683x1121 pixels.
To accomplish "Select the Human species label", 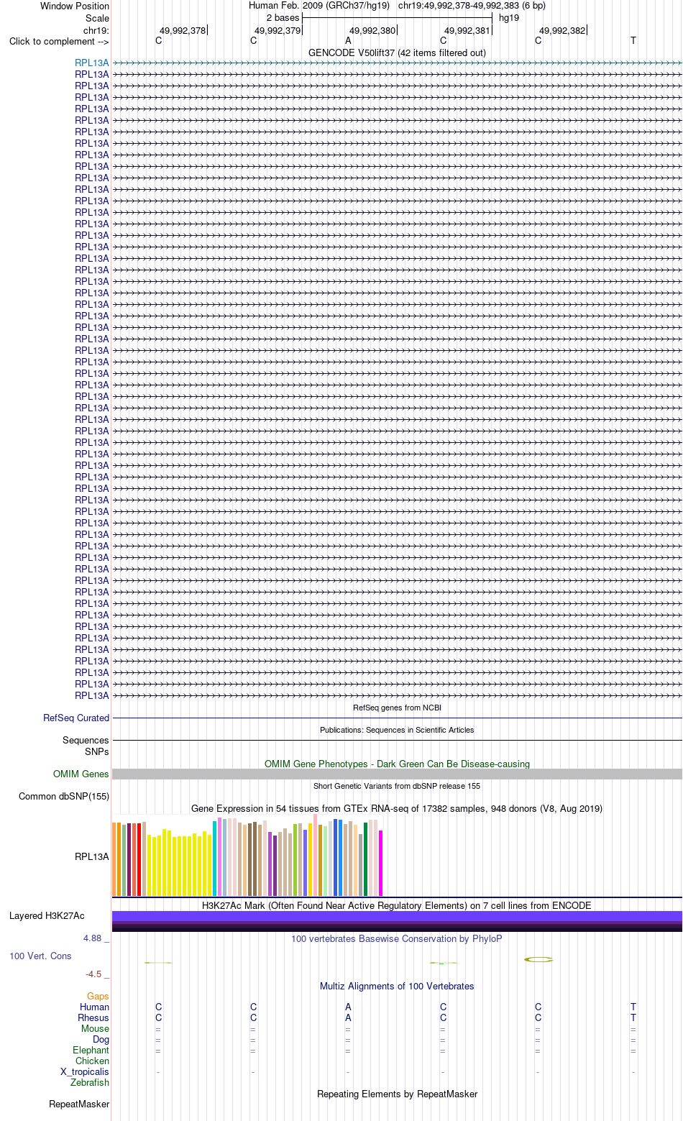I will [x=95, y=1007].
